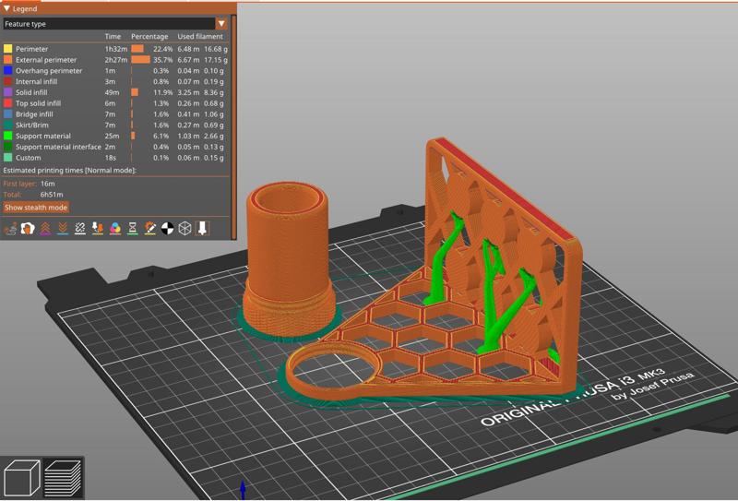Toggle Wipe moves visibility icon
The image size is (738, 501).
click(28, 229)
